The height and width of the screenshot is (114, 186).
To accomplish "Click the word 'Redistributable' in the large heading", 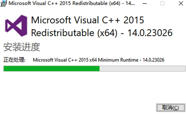I will (x=63, y=32).
